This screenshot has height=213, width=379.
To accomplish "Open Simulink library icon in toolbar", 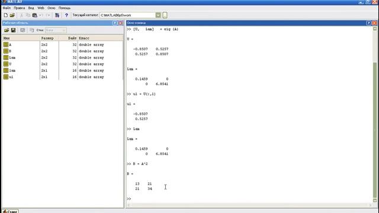I will pos(57,15).
